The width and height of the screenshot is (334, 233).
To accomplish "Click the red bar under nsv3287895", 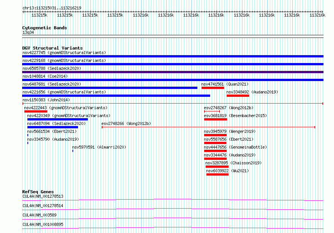I will 217,167.
